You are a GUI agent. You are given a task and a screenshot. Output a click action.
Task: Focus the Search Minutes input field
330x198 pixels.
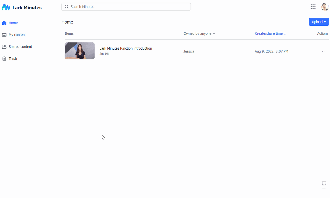point(129,7)
